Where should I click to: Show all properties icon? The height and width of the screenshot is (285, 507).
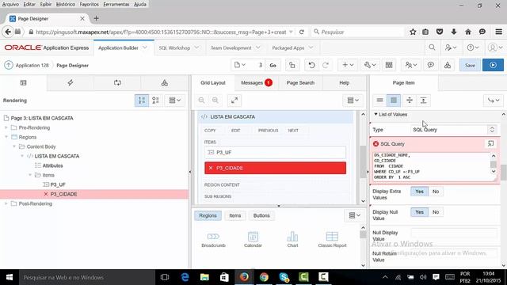tap(394, 101)
